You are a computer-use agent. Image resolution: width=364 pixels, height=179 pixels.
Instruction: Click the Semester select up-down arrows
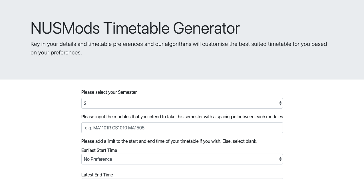280,103
